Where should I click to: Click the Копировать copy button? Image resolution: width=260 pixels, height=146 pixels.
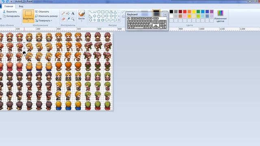[11, 16]
